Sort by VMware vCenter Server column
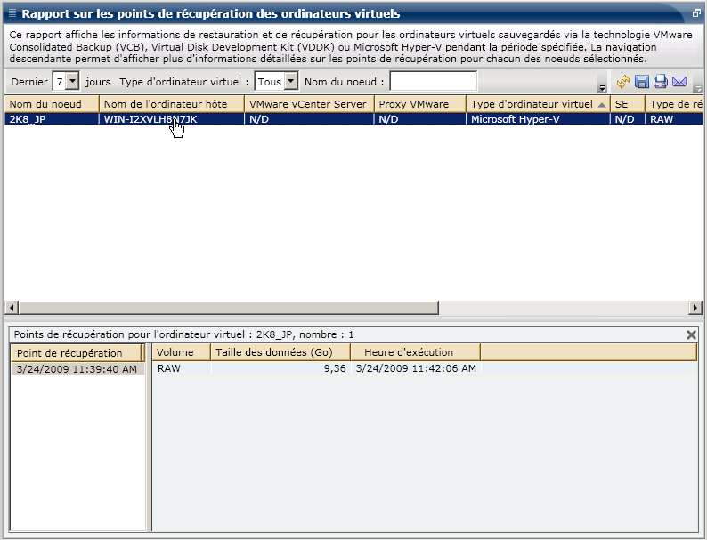This screenshot has height=540, width=707. [309, 104]
